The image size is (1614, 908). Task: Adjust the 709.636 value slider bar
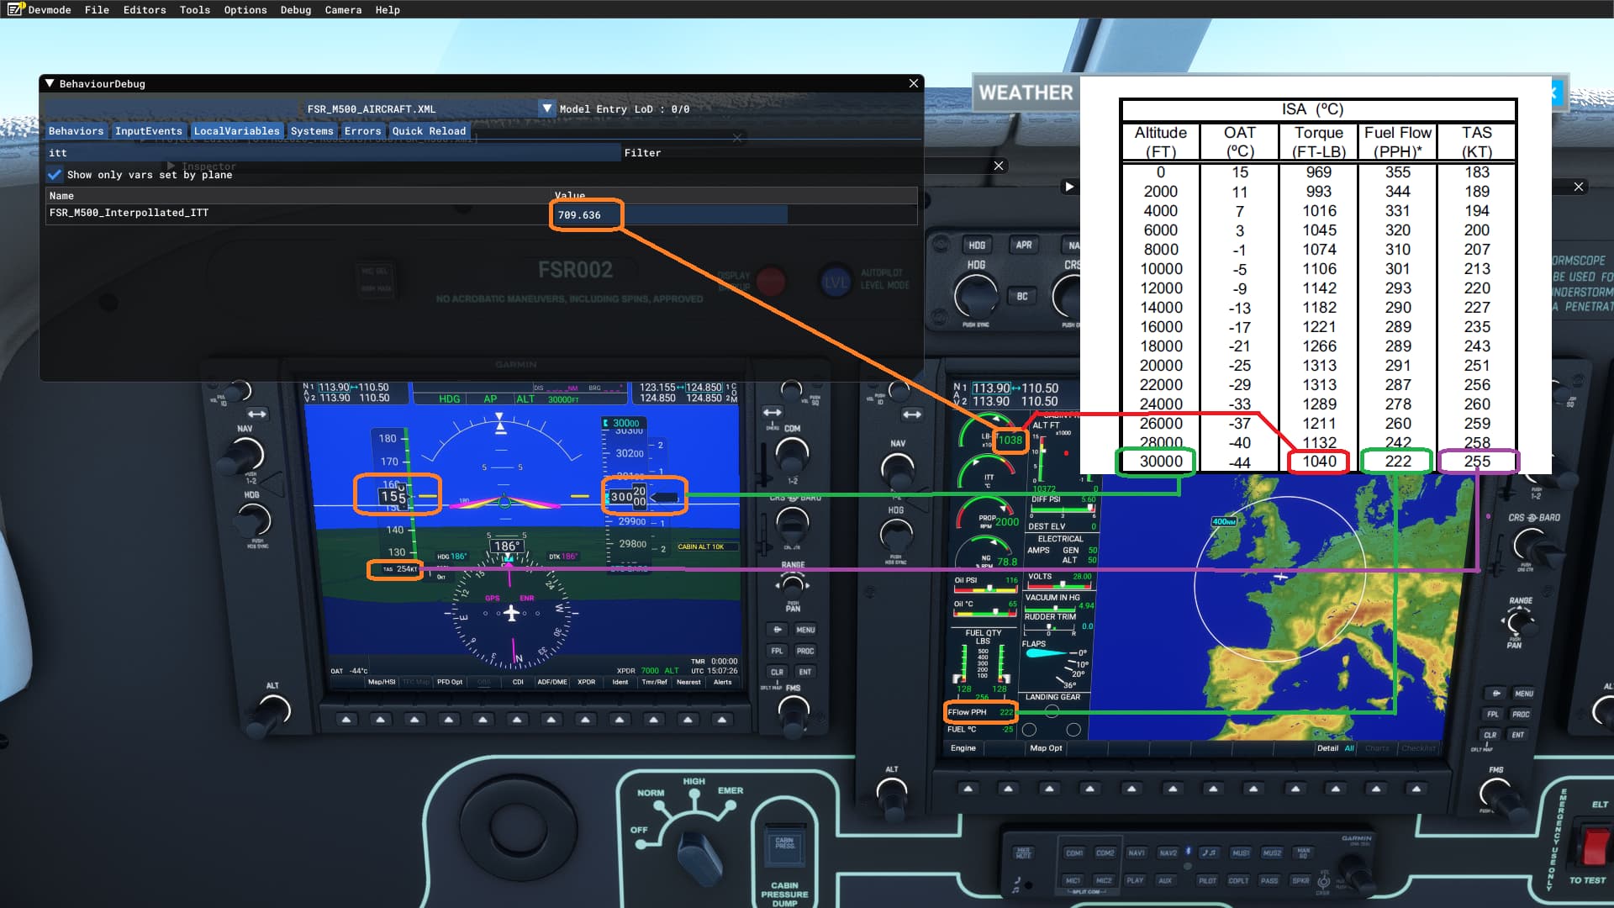point(671,215)
